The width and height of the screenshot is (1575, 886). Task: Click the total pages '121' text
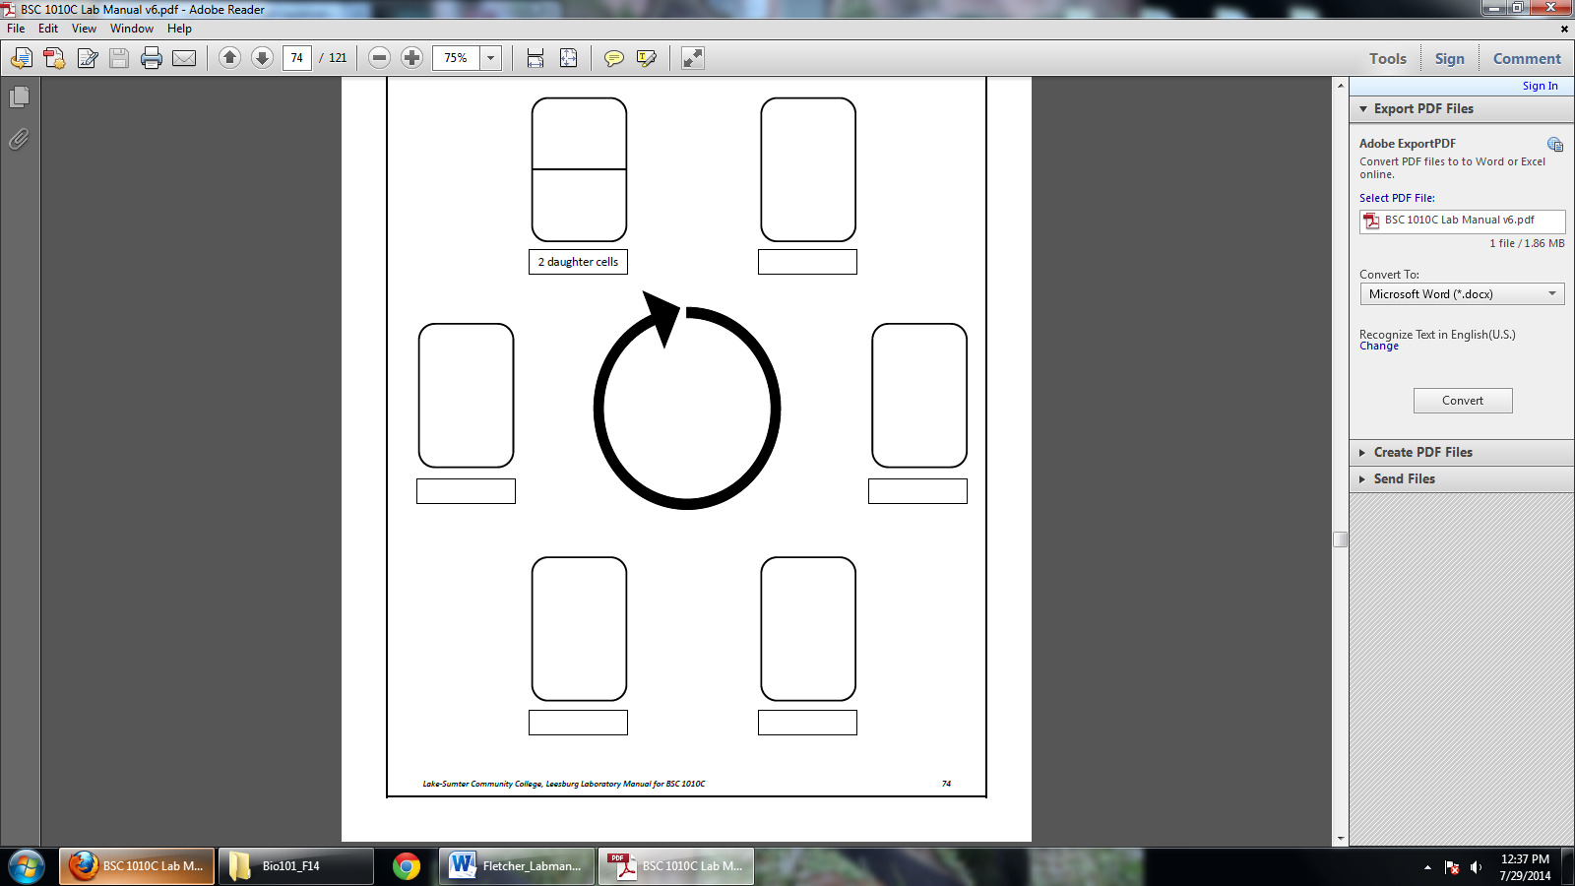pyautogui.click(x=338, y=58)
